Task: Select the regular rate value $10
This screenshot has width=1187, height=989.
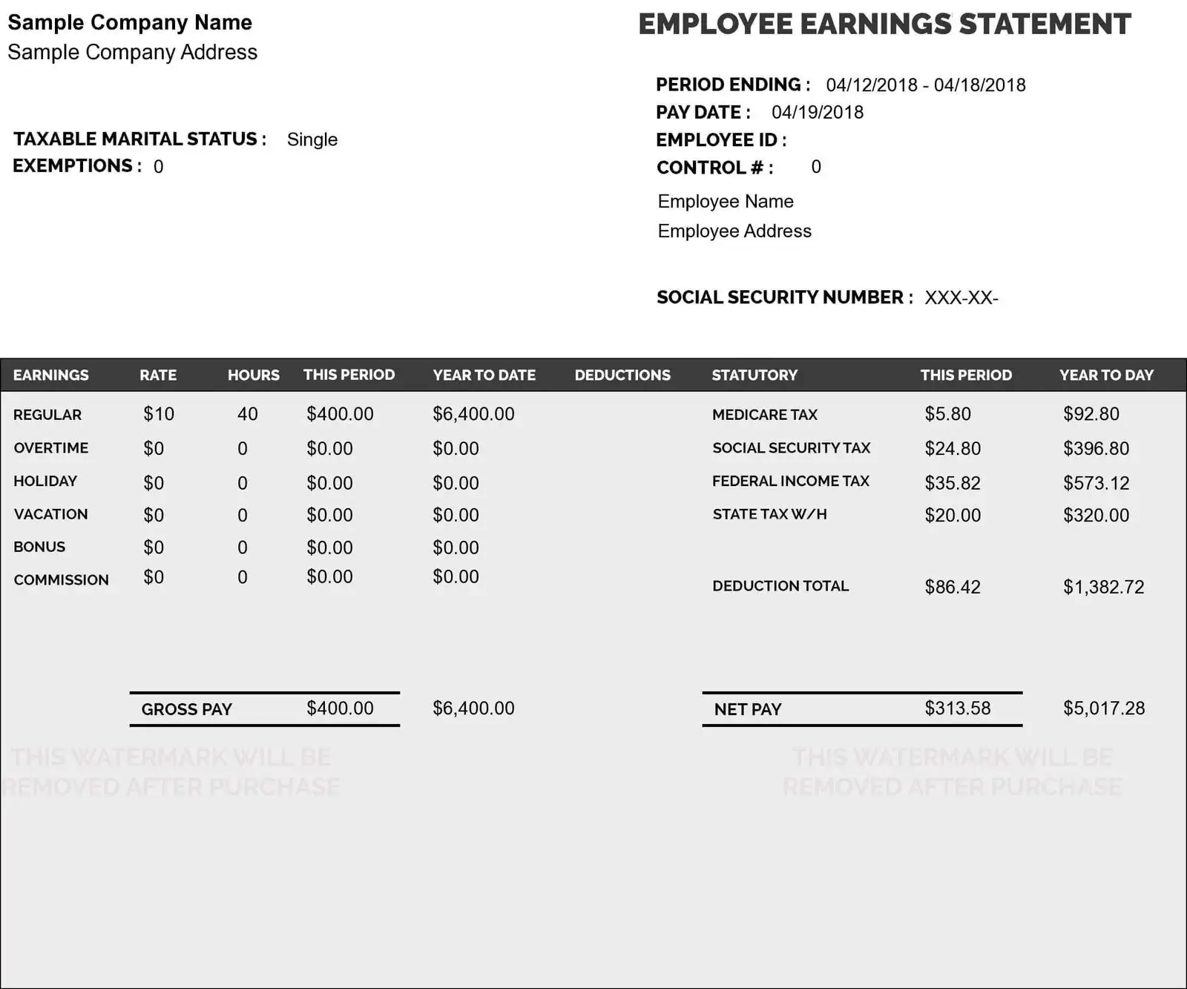Action: point(159,414)
